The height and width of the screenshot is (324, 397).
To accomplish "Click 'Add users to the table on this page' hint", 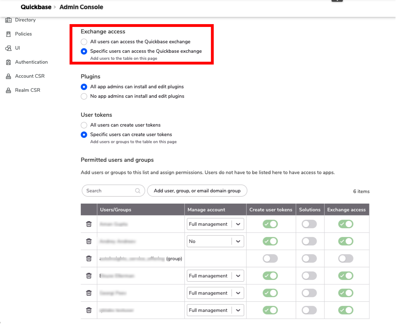I will (x=124, y=58).
